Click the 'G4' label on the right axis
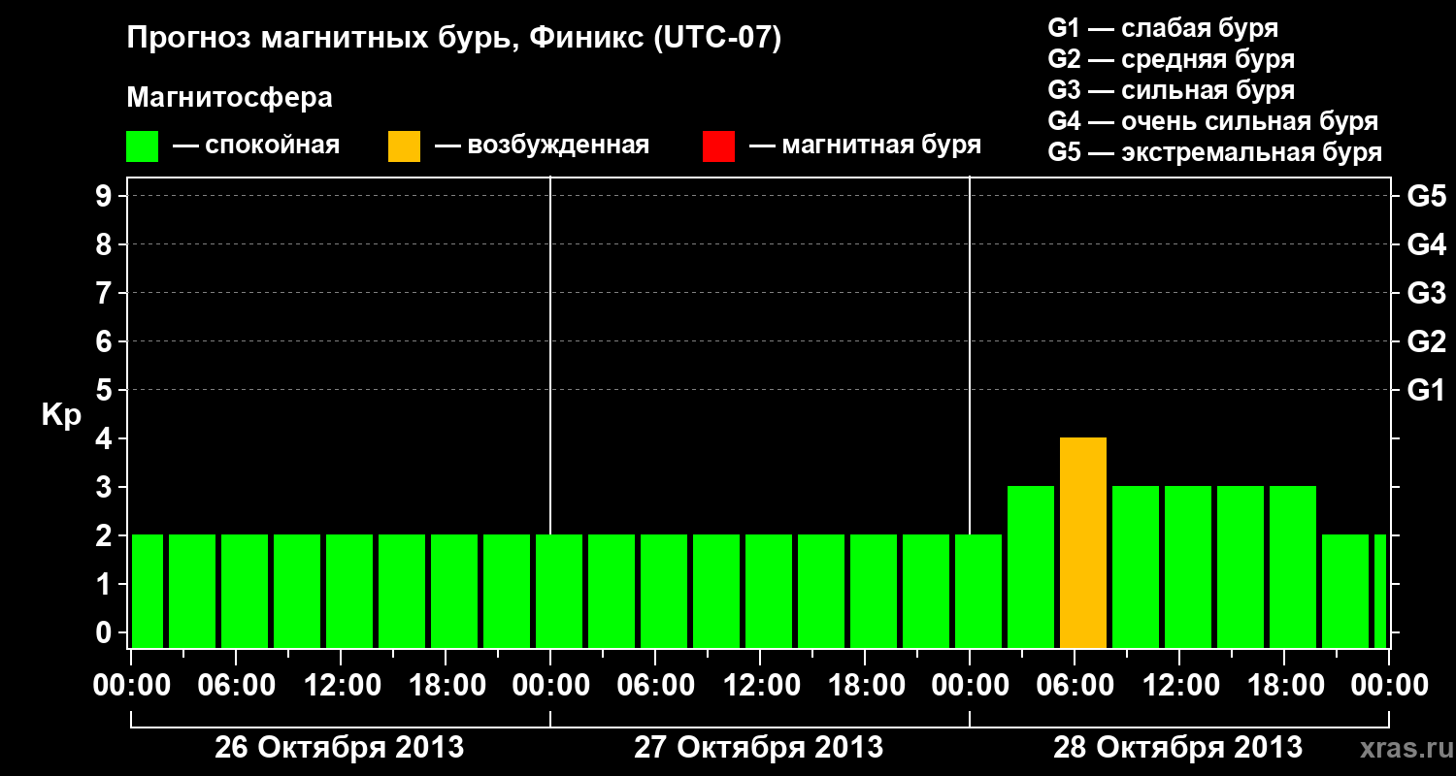 click(x=1427, y=244)
